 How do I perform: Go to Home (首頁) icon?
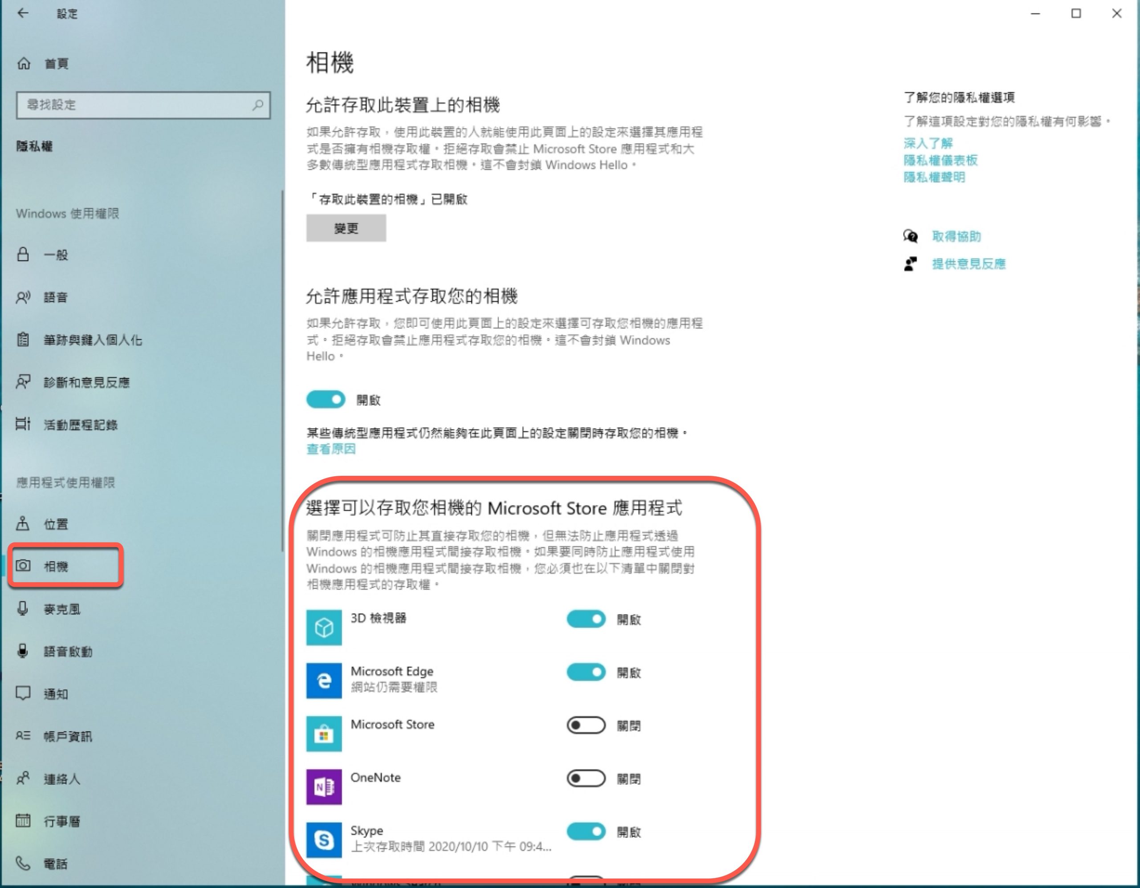(x=24, y=64)
